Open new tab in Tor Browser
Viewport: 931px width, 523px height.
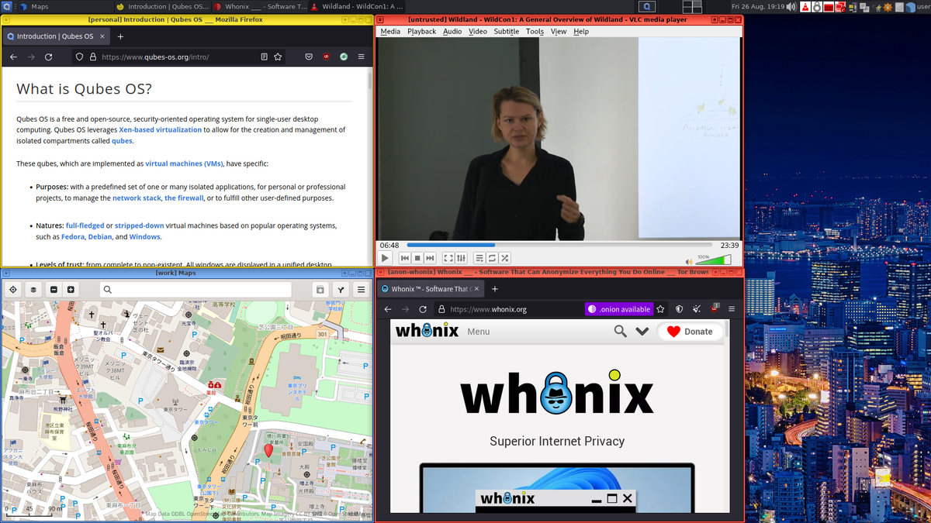click(x=495, y=289)
